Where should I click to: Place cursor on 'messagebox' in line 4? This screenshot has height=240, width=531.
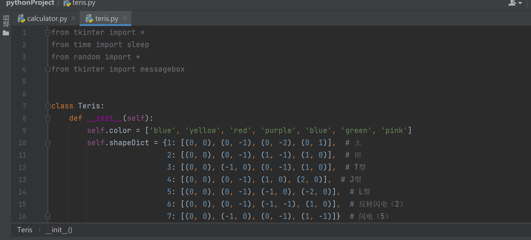click(162, 69)
